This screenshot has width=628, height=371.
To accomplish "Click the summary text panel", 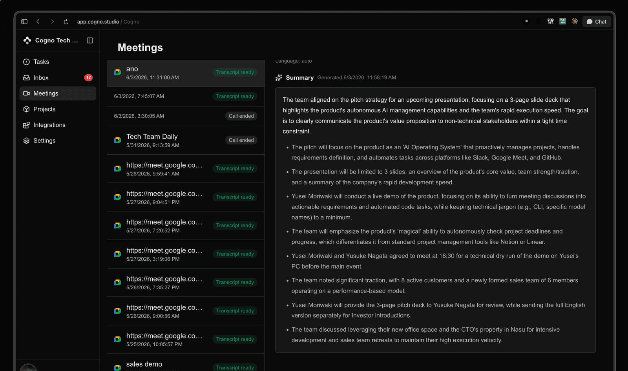I will pos(435,220).
